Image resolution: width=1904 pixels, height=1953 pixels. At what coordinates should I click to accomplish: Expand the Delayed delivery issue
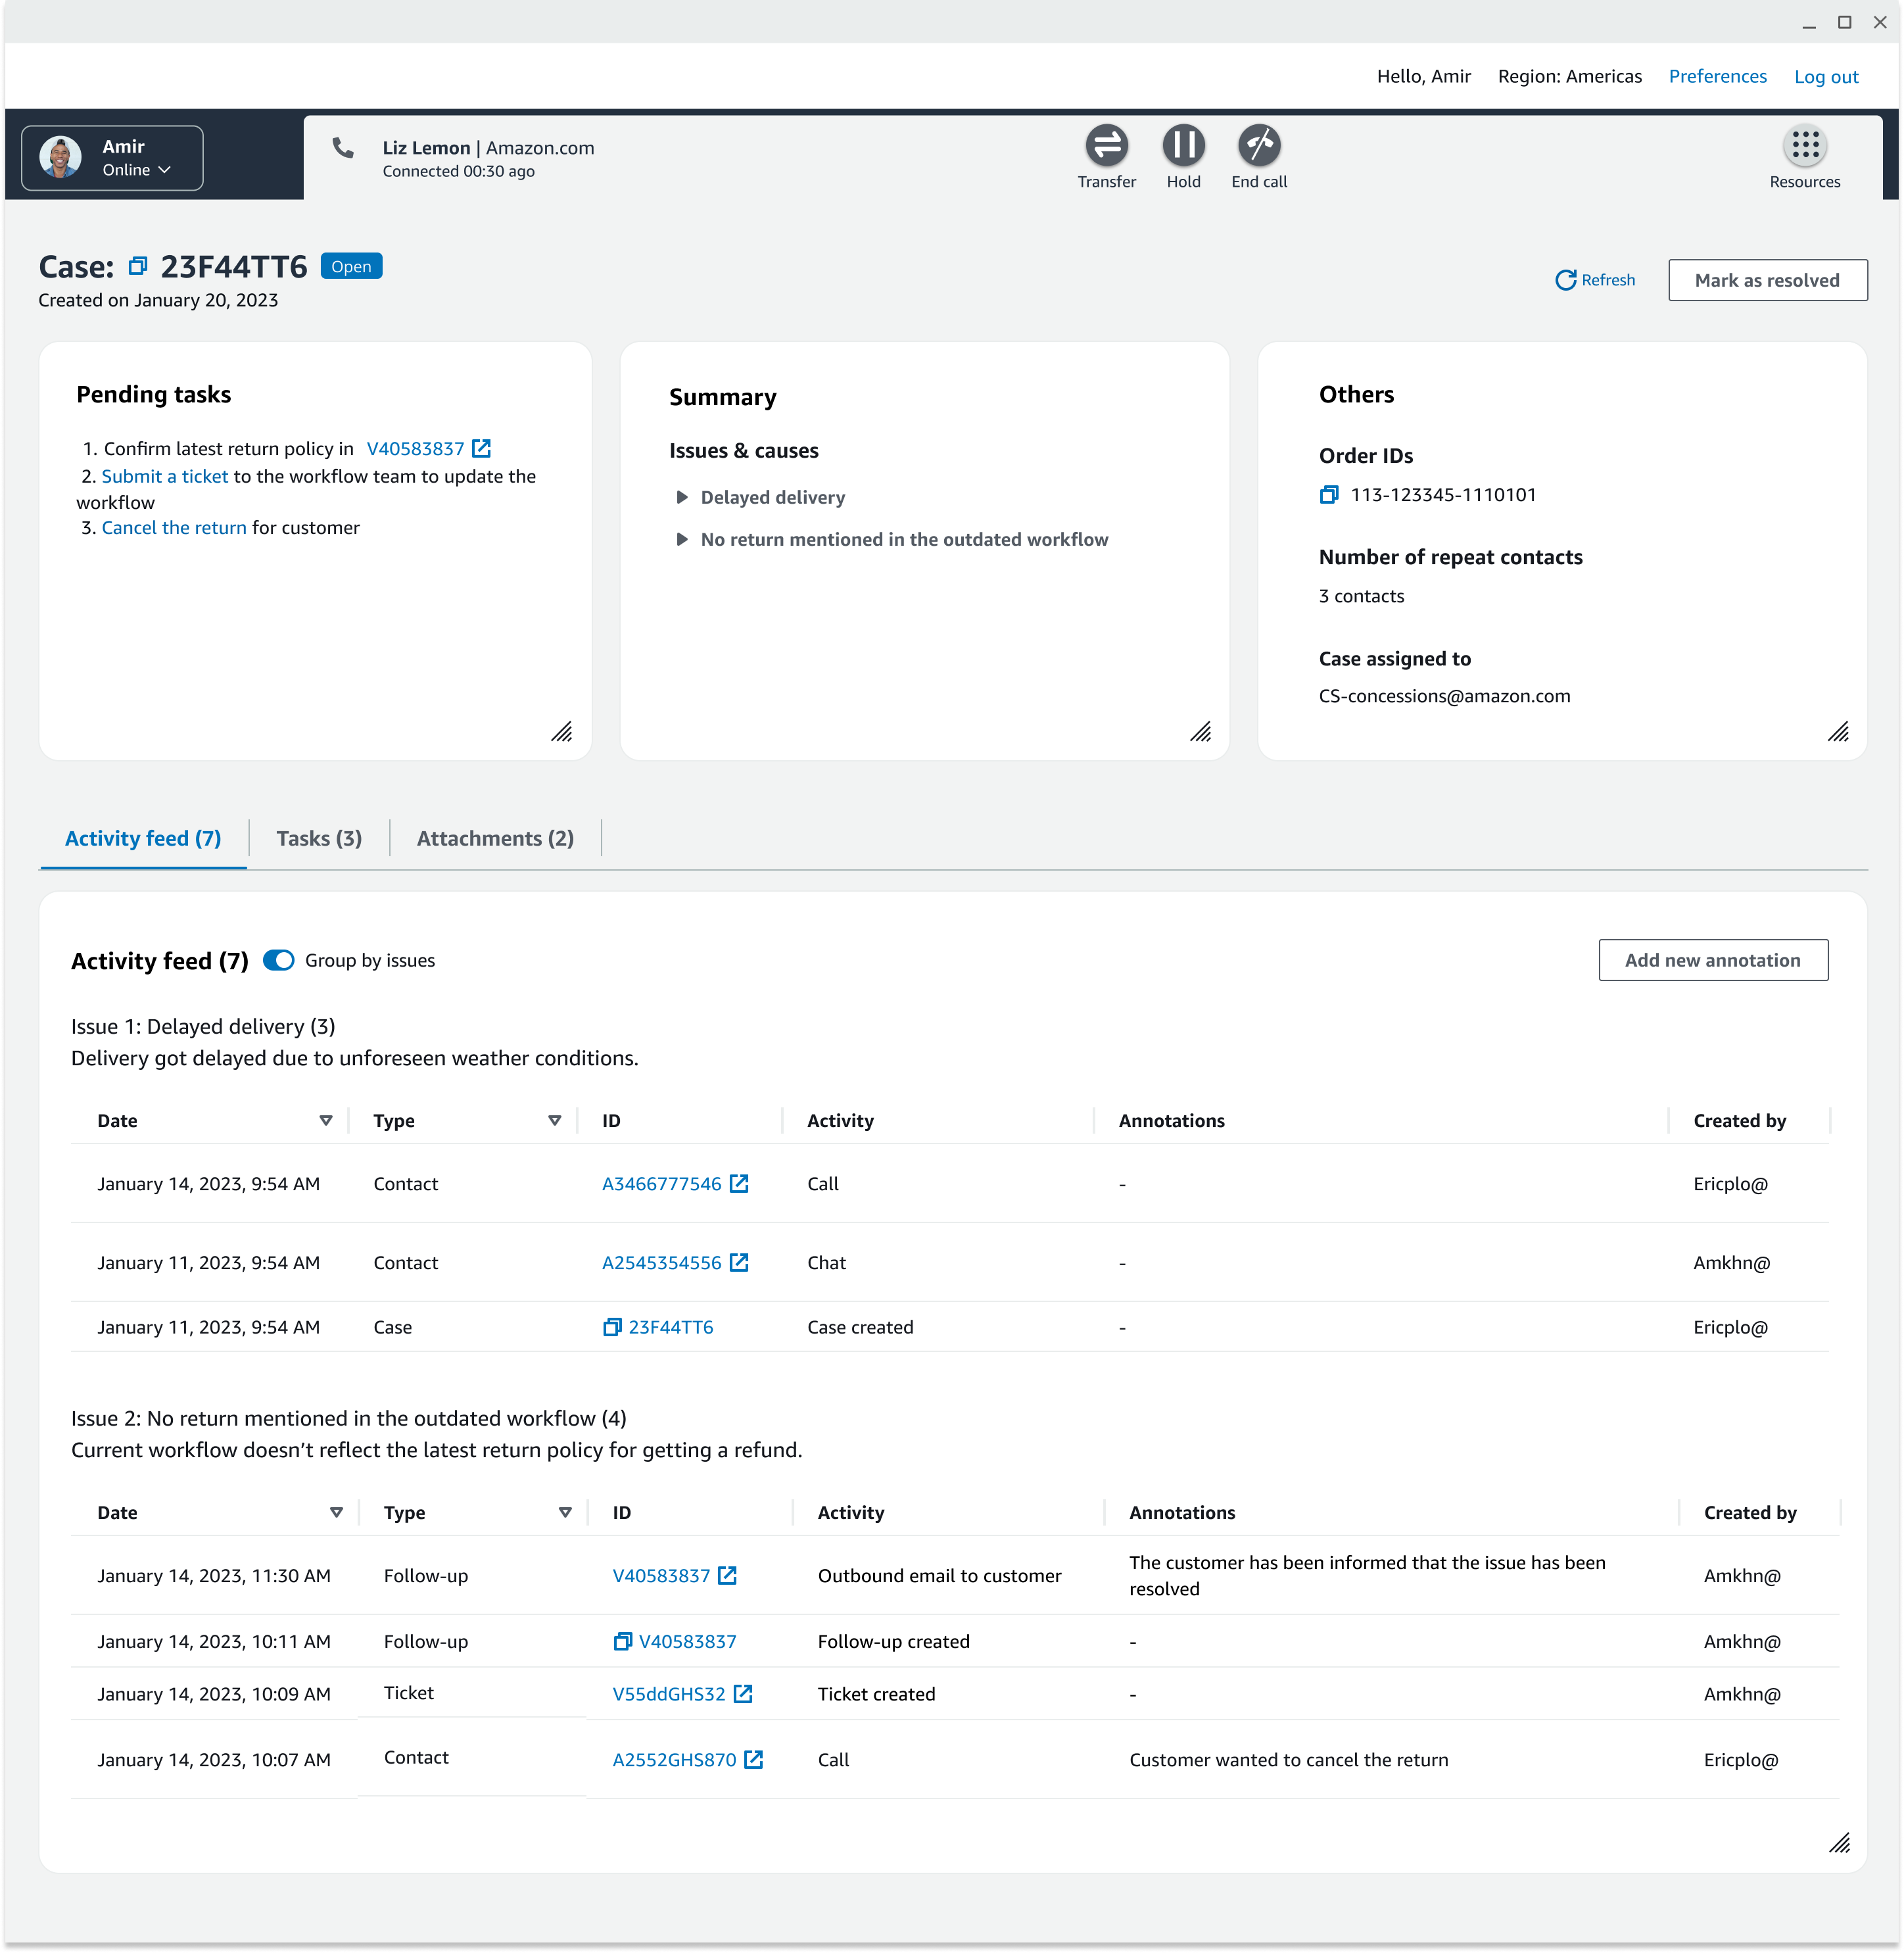pos(682,497)
